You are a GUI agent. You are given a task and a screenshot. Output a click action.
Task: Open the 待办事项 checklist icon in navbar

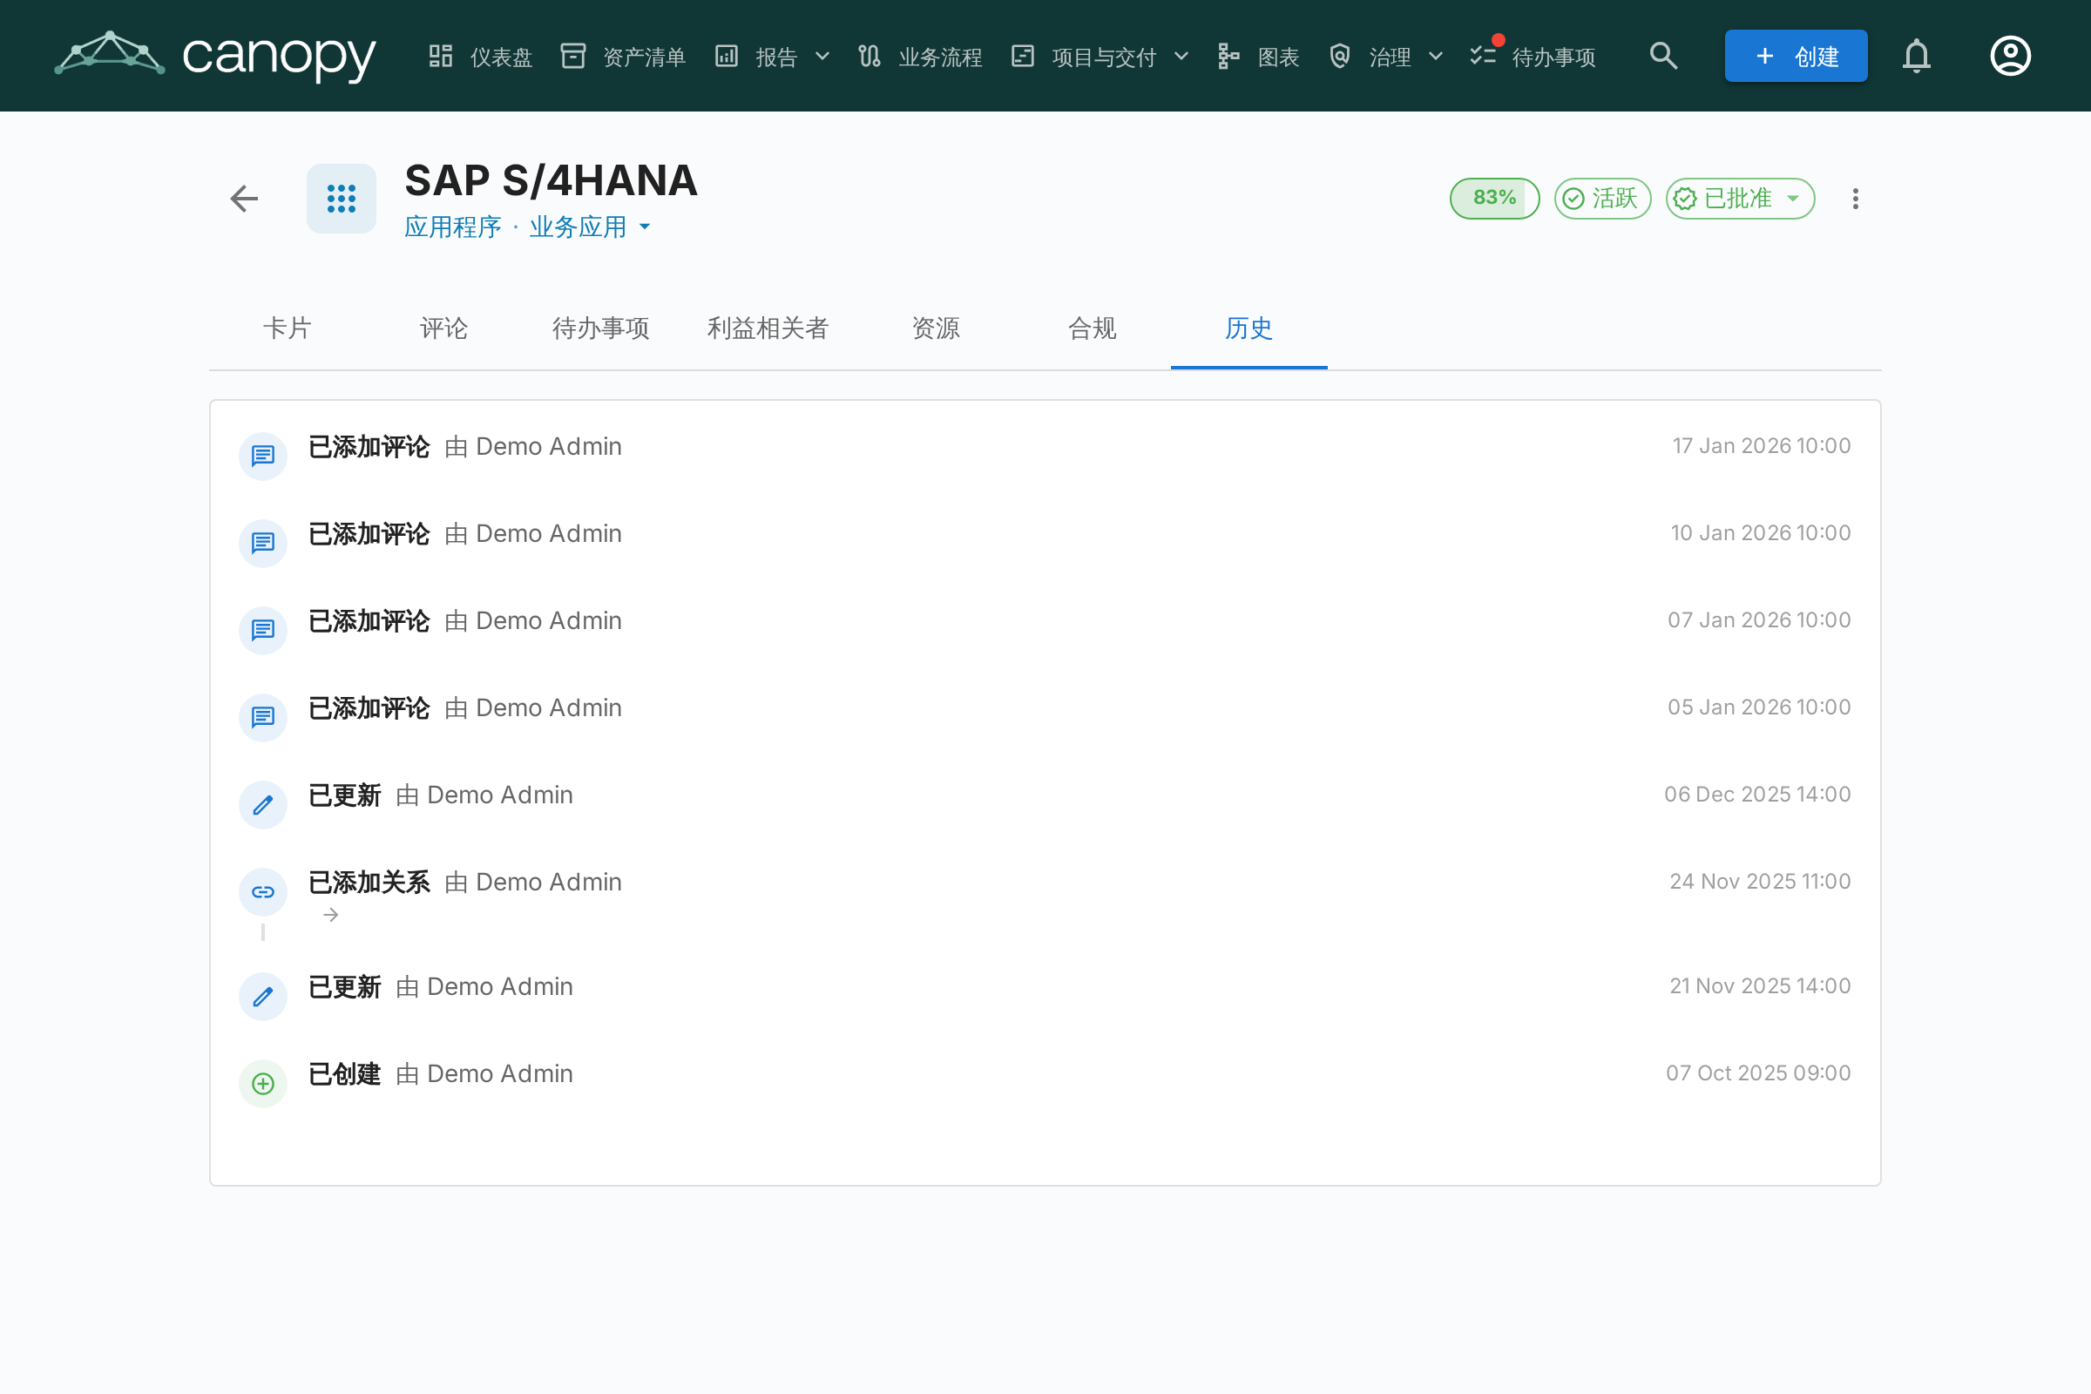click(x=1483, y=56)
